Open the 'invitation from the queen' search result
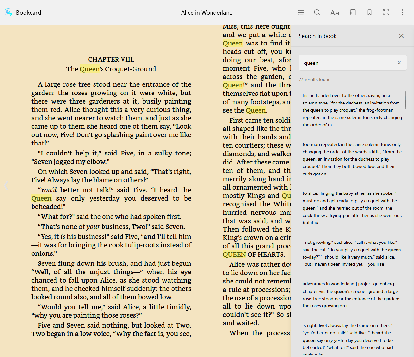The image size is (414, 357). coord(352,110)
